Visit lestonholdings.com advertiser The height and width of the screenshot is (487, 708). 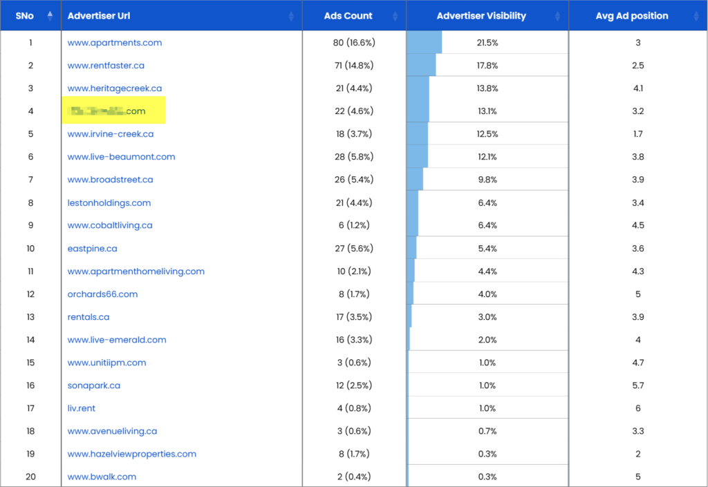109,203
